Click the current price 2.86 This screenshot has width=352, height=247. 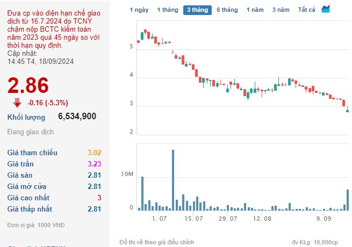(x=28, y=85)
